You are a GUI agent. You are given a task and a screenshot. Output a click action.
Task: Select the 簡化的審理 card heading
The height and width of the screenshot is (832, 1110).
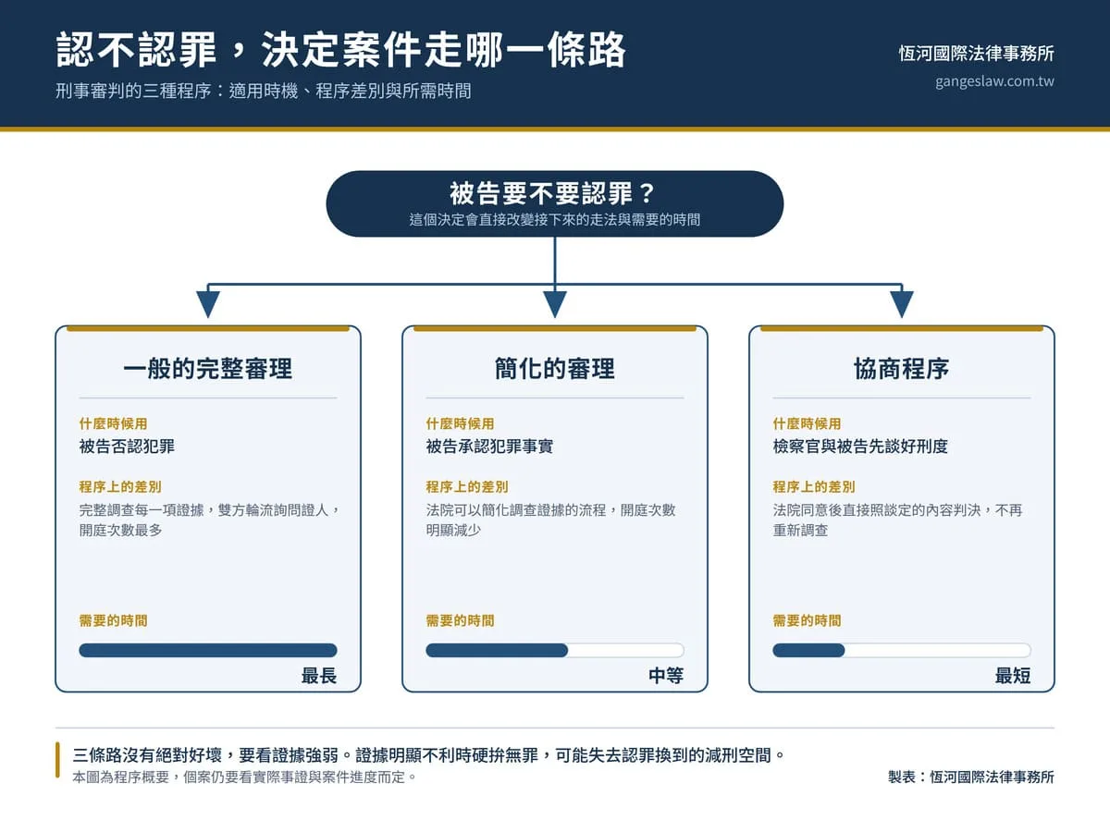tap(554, 369)
